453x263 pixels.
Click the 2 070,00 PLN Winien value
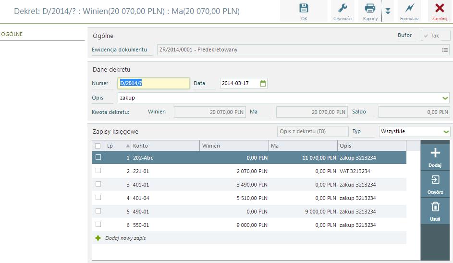pyautogui.click(x=252, y=171)
